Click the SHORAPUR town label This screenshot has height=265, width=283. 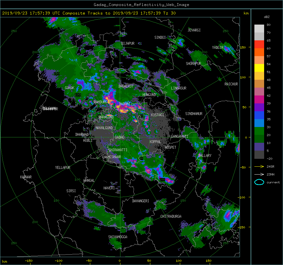click(193, 63)
